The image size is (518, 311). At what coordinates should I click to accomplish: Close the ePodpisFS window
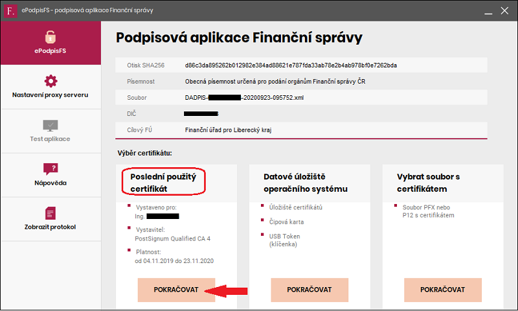click(504, 10)
